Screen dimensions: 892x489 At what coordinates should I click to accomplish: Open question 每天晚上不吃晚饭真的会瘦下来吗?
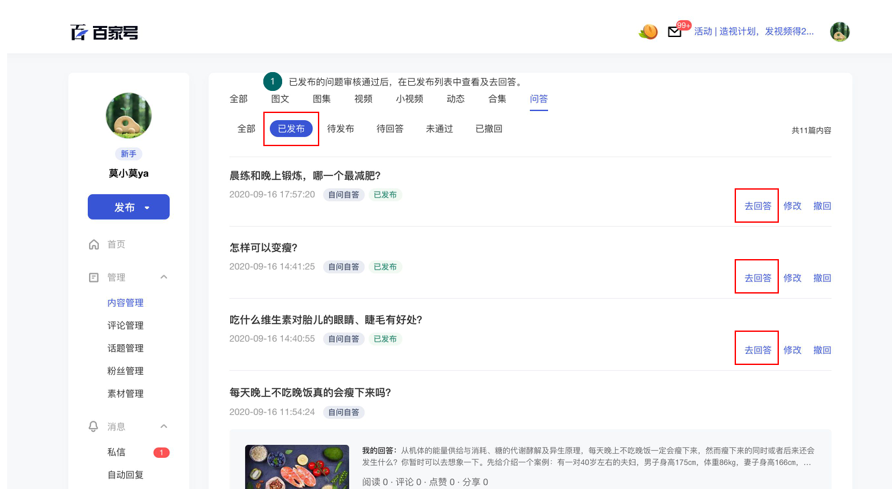tap(310, 392)
